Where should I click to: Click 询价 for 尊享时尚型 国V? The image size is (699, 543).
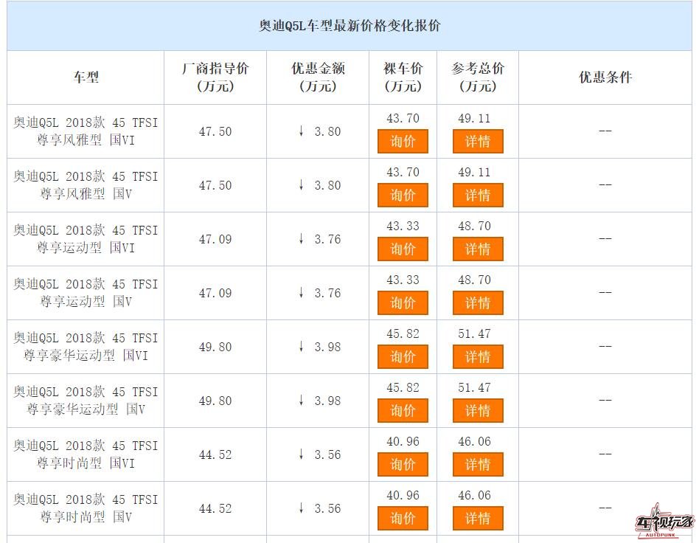pyautogui.click(x=403, y=518)
